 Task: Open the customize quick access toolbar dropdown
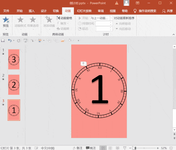pyautogui.click(x=78, y=41)
